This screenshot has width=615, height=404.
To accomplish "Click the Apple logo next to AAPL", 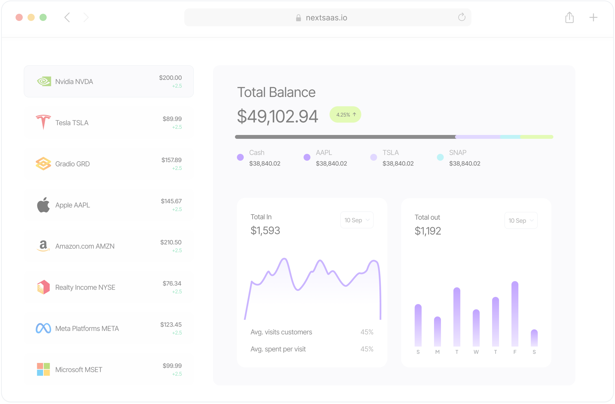I will 43,205.
